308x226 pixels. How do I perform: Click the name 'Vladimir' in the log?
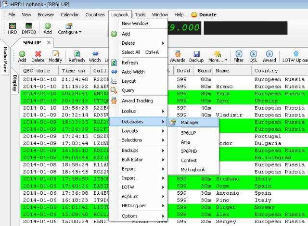(x=229, y=115)
